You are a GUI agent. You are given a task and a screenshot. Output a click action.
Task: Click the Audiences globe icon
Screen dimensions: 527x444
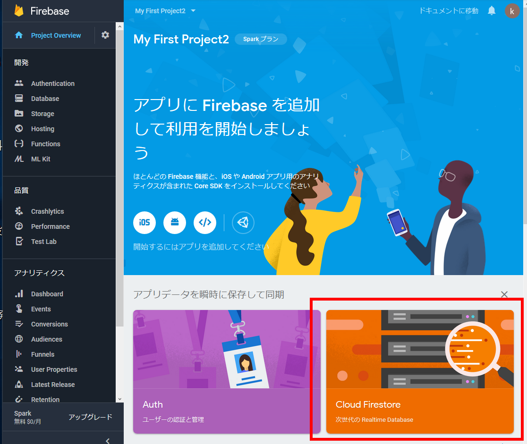[x=19, y=338]
